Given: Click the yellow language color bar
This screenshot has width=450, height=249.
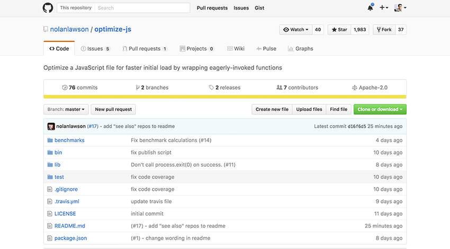Looking at the screenshot, I should coord(224,97).
